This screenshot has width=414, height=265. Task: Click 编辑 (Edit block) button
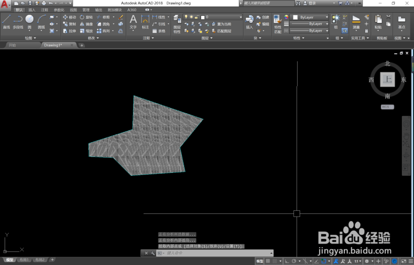click(x=262, y=24)
